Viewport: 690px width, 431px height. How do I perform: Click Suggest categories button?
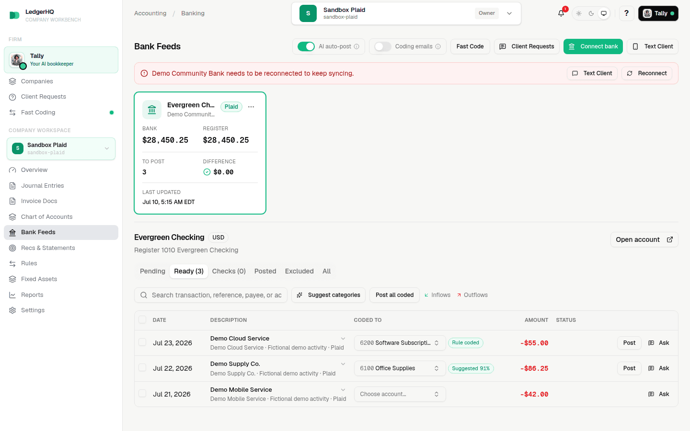click(328, 295)
